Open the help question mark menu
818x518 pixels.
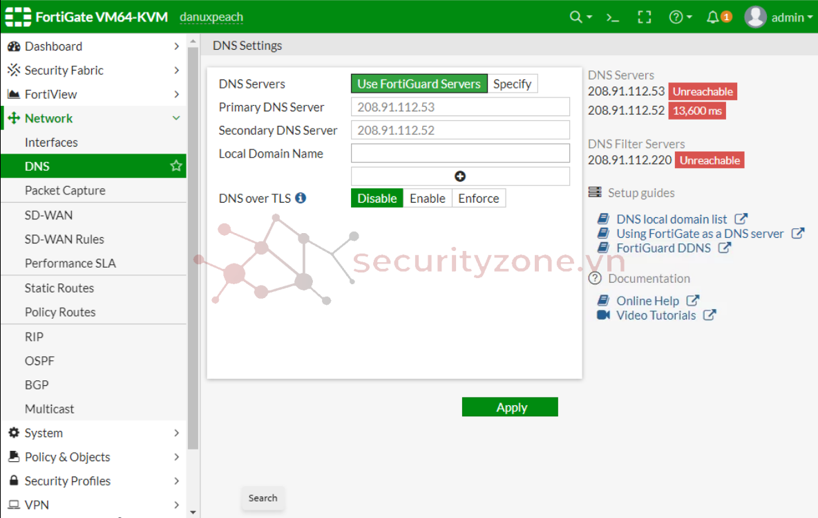(x=676, y=17)
